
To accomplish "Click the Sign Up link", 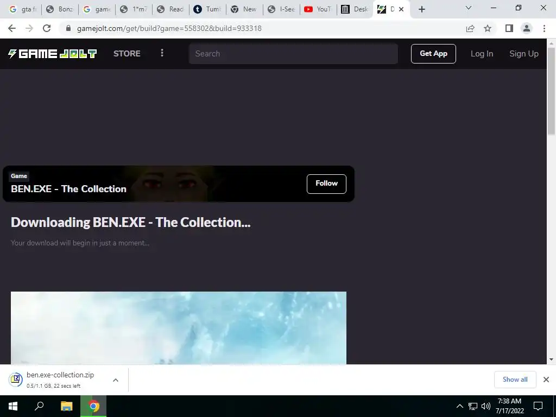I will click(x=524, y=54).
